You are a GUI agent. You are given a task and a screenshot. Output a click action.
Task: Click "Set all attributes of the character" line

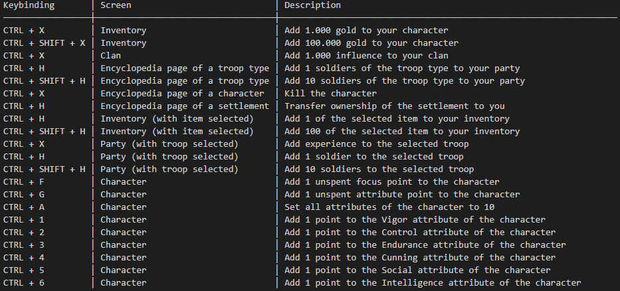coord(389,207)
